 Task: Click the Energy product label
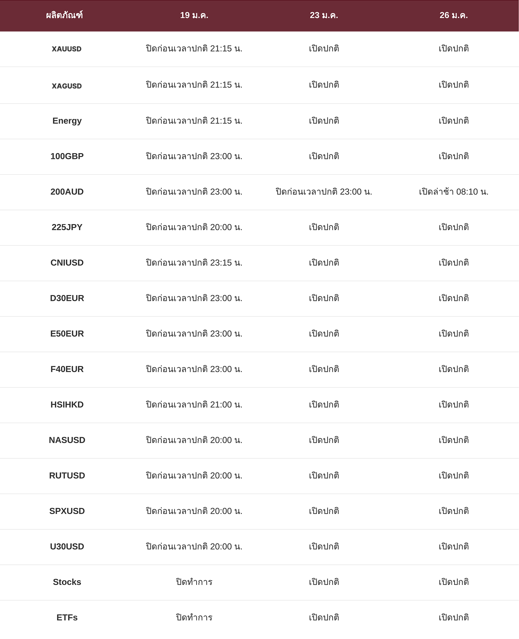click(x=67, y=121)
